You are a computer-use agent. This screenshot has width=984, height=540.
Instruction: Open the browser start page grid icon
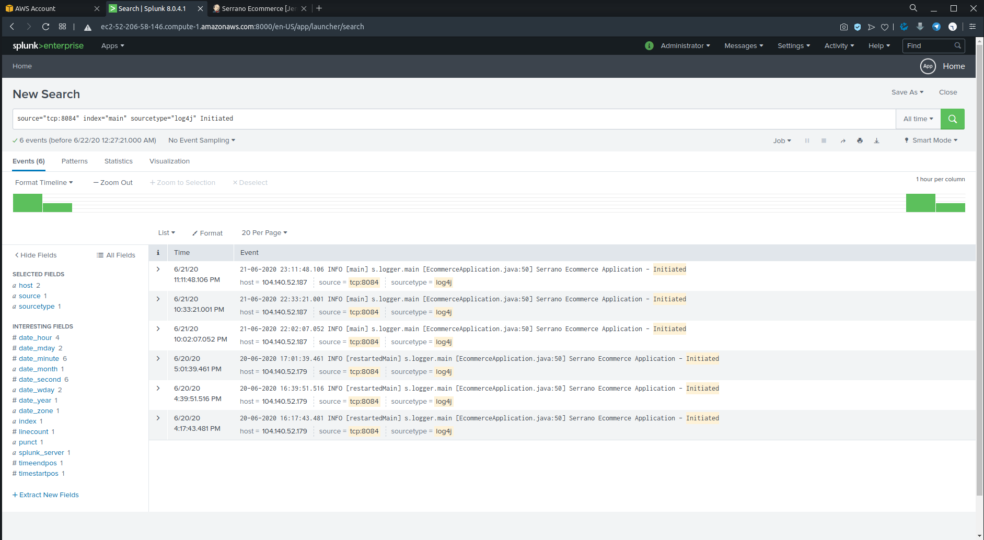coord(62,27)
